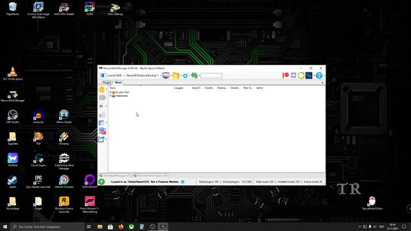Image resolution: width=411 pixels, height=231 pixels.
Task: Click the Total plugins status text
Action: [208, 182]
